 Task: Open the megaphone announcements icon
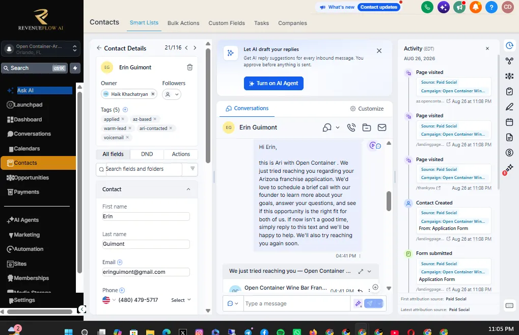(459, 7)
